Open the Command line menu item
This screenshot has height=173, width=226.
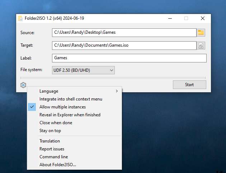(x=74, y=157)
